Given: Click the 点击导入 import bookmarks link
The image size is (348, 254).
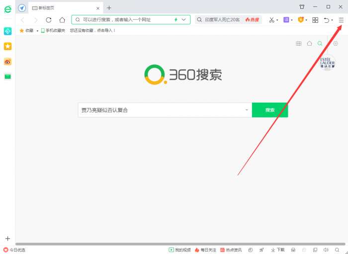Looking at the screenshot, I should point(106,31).
